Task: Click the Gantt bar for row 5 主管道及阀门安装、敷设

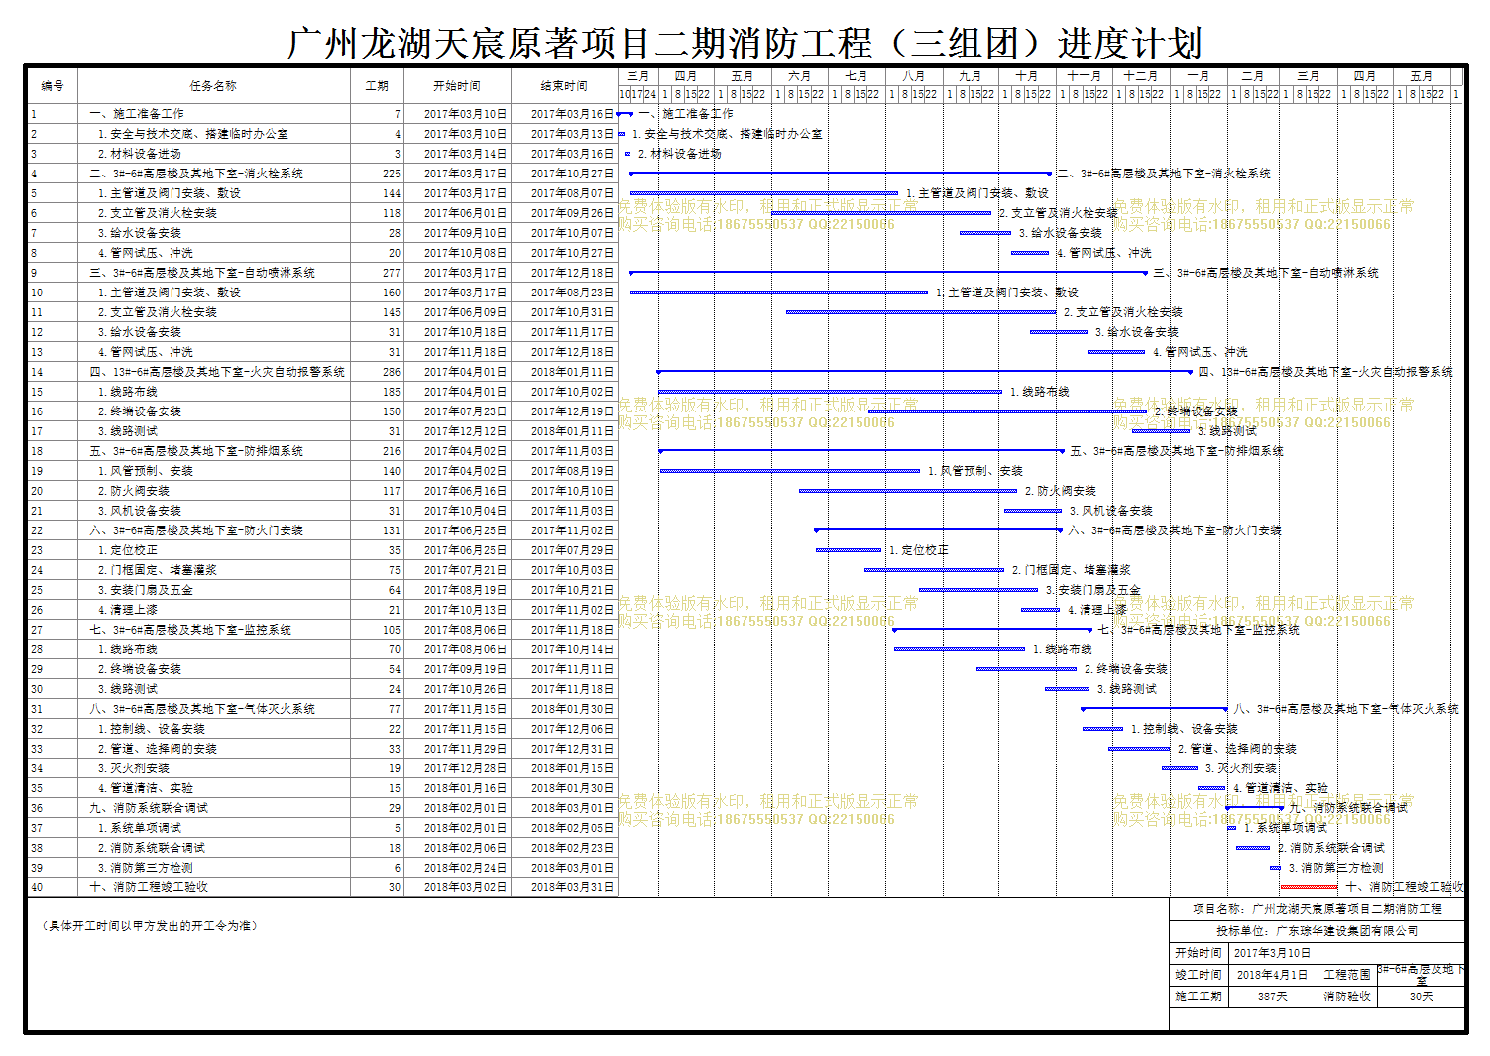Action: coord(765,193)
